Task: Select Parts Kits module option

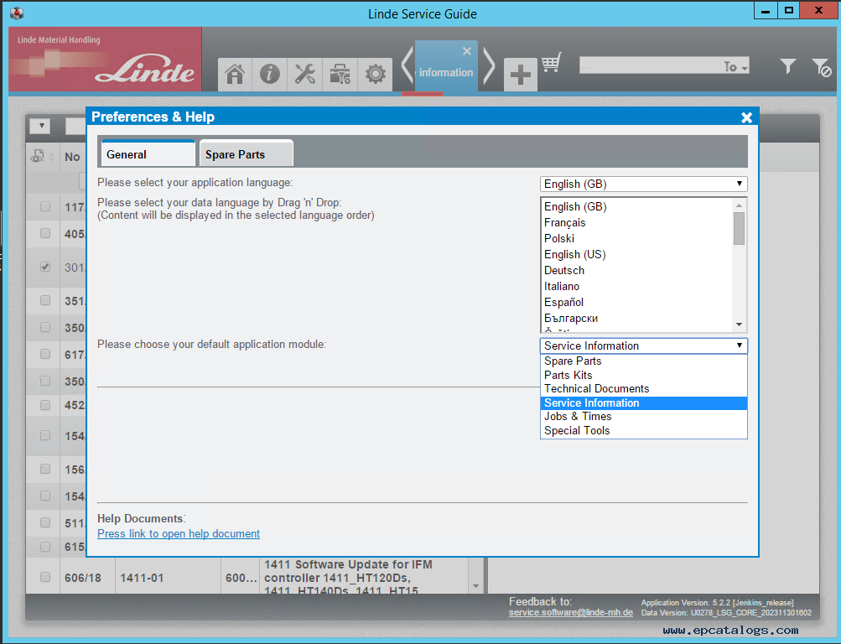Action: coord(643,375)
